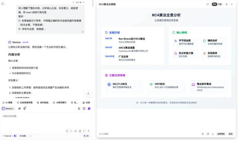The height and width of the screenshot is (141, 239).
Task: Go to previous message version arrow
Action: click(73, 3)
